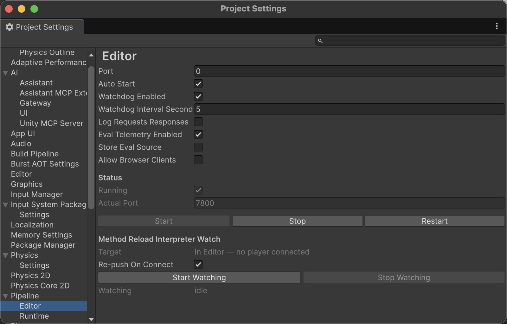The image size is (507, 324).
Task: Select Physics Core 2D
Action: coord(40,286)
